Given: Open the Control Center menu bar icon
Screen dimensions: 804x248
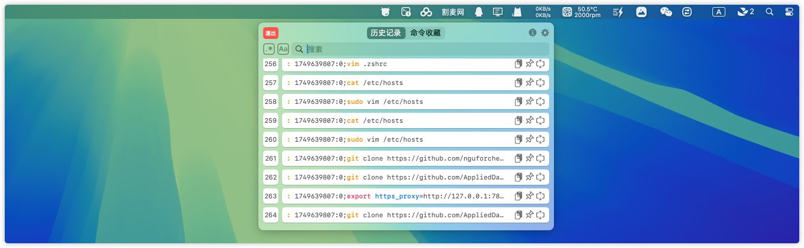Looking at the screenshot, I should (x=789, y=12).
